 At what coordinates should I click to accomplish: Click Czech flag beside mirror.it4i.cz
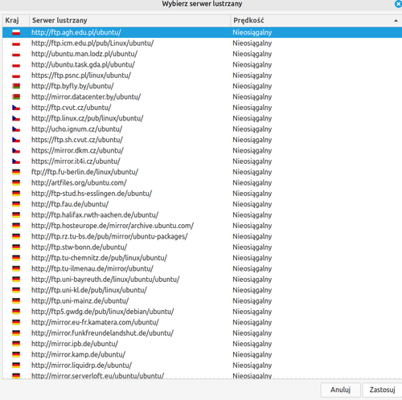pos(16,161)
